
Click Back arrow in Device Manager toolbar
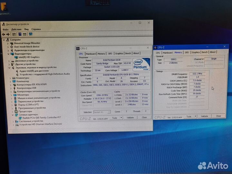click(x=4, y=34)
